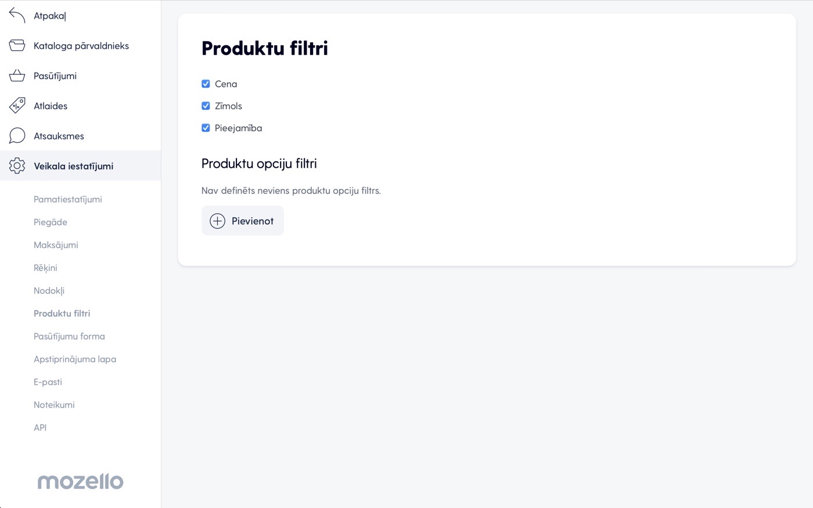Select Rēķini in the settings submenu
The width and height of the screenshot is (813, 508).
pyautogui.click(x=45, y=268)
